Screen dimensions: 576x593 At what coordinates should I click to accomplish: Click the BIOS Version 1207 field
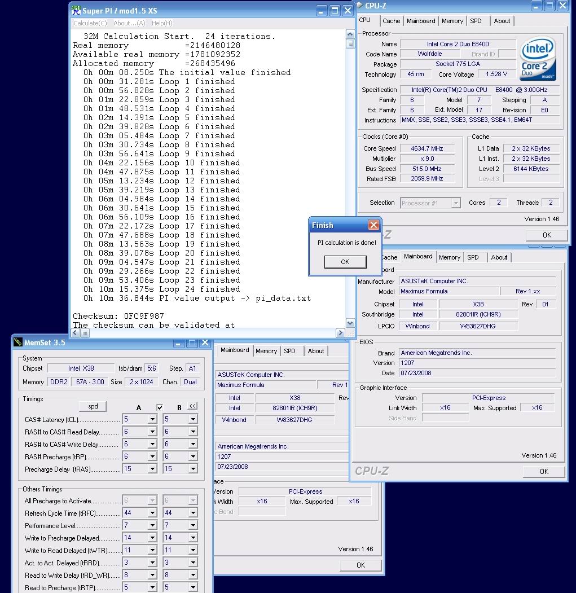[x=477, y=363]
